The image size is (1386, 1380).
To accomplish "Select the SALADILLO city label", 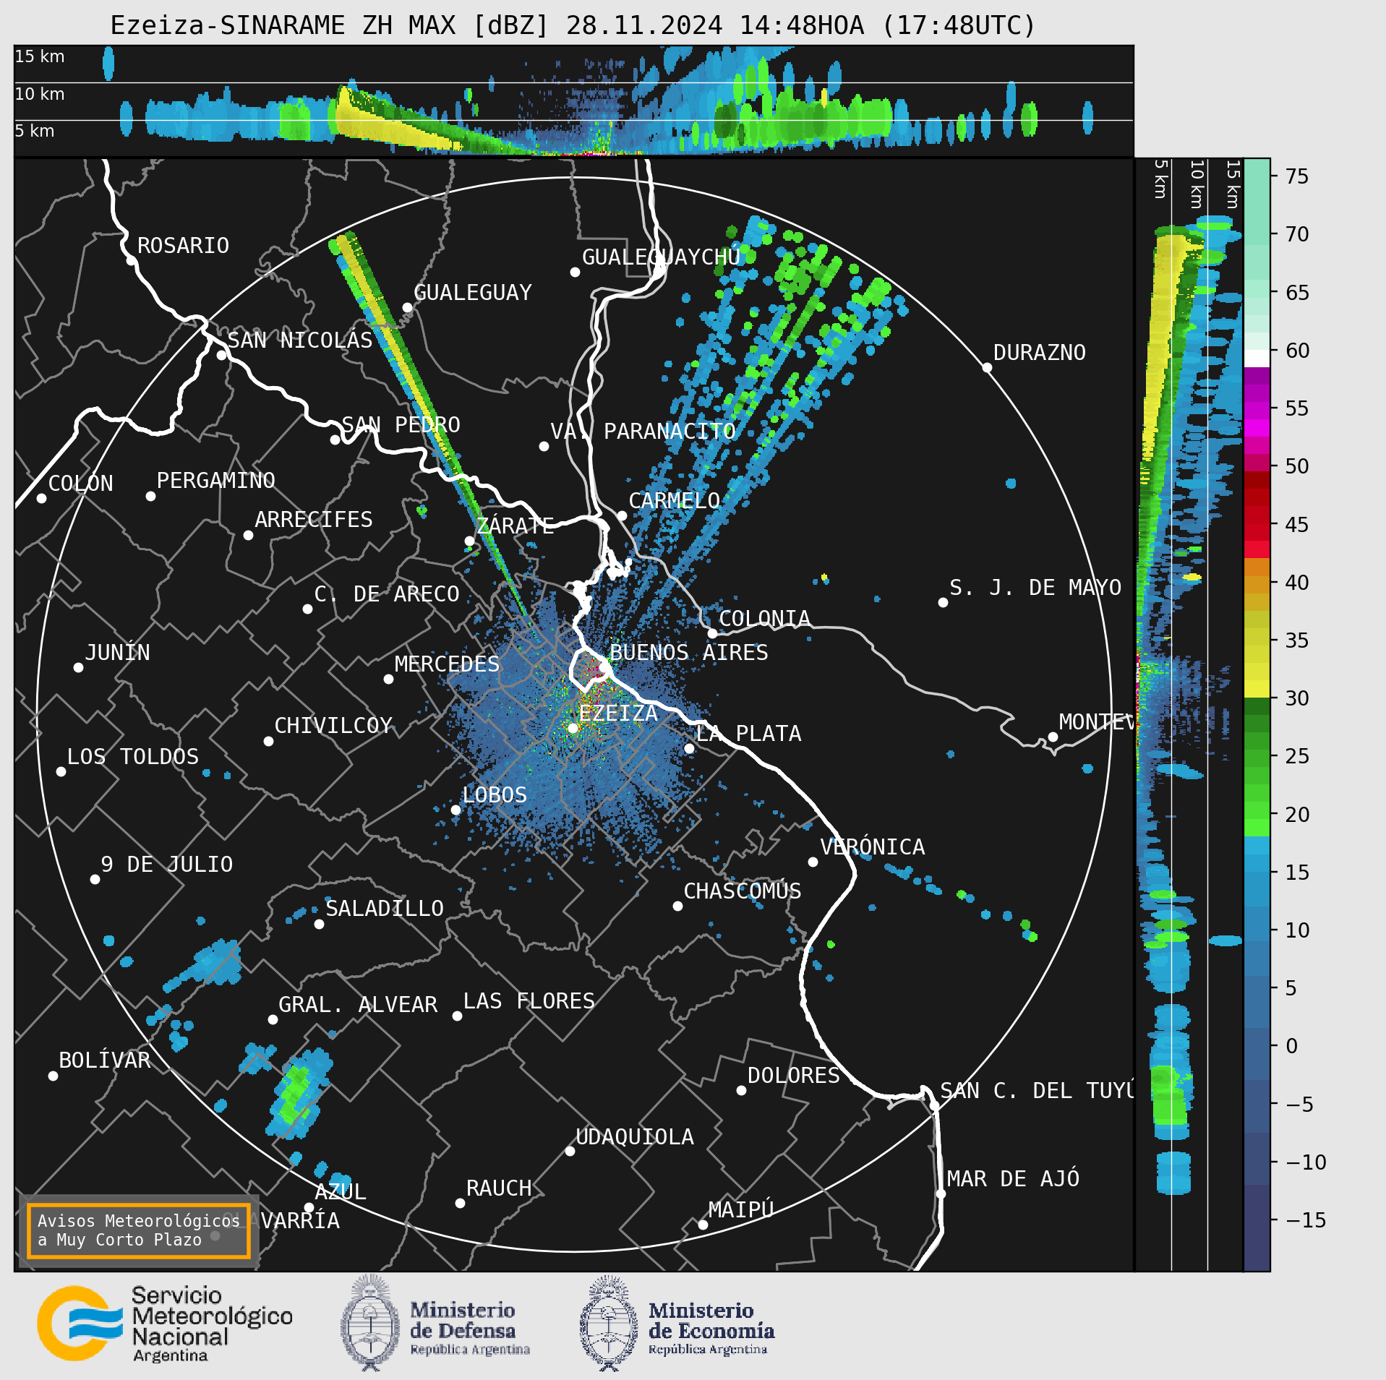I will pos(385,909).
